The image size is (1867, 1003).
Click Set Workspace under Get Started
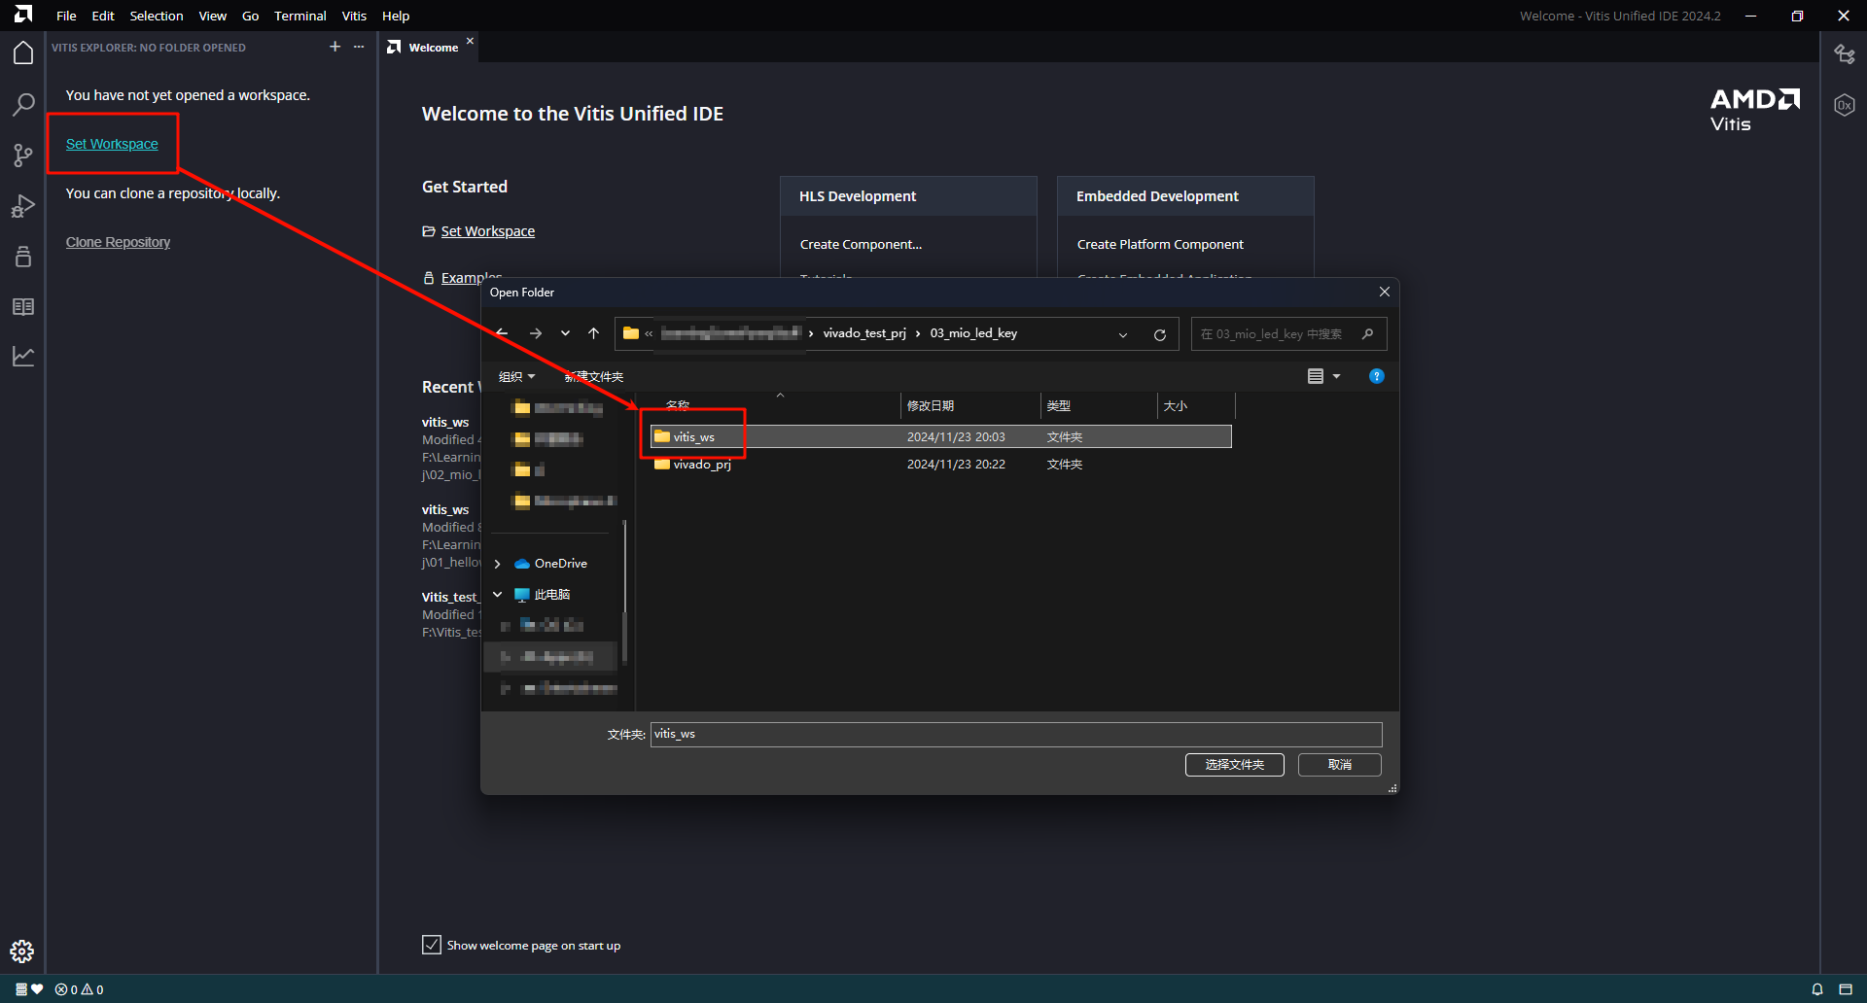point(488,231)
